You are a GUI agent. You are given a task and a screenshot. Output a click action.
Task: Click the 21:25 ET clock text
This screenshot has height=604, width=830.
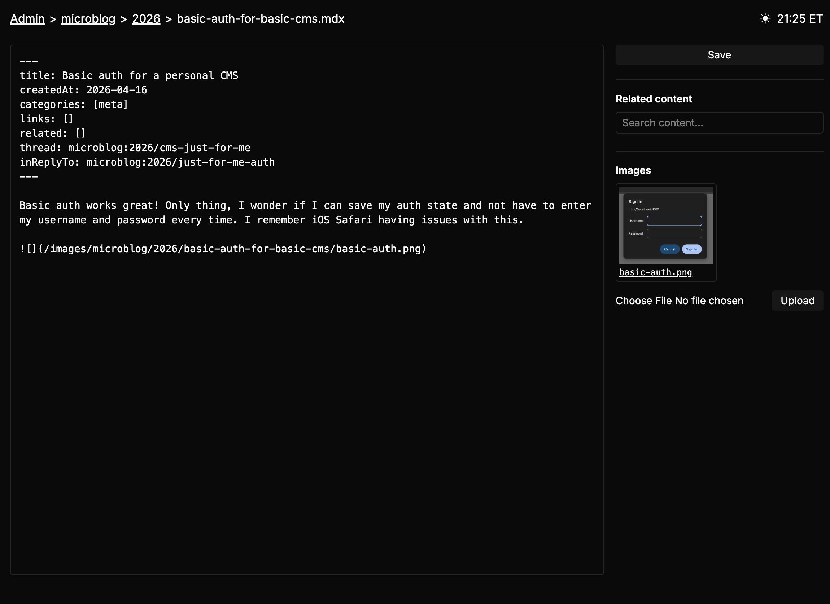800,19
